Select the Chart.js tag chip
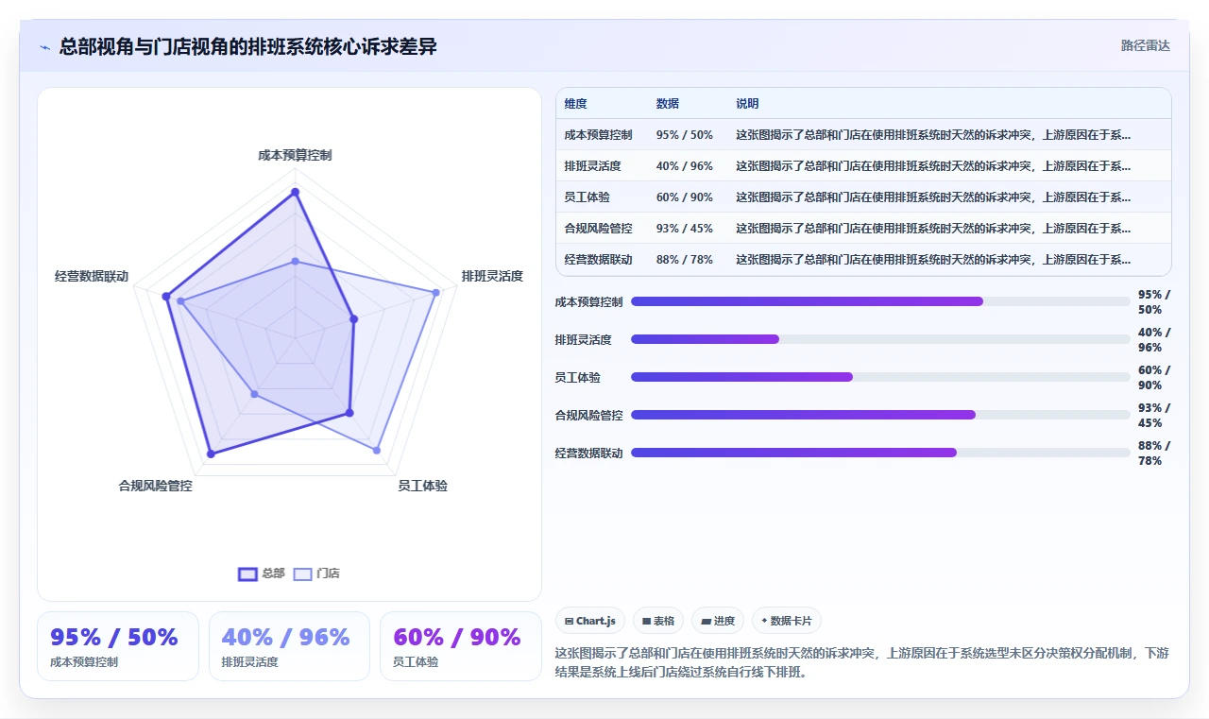 590,621
